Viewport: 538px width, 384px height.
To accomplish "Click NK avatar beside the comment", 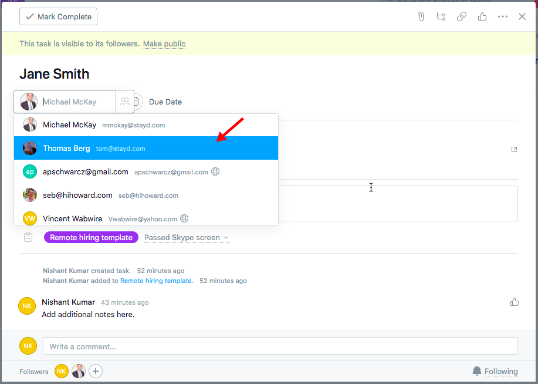I will click(27, 306).
